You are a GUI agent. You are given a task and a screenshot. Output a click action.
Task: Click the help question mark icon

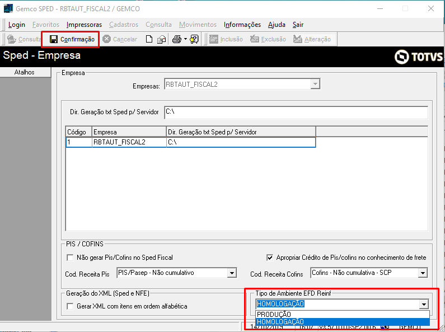[x=194, y=39]
